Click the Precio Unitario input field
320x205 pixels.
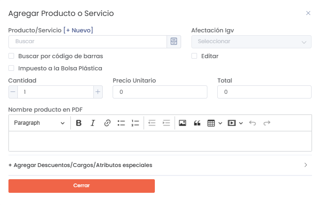point(160,92)
